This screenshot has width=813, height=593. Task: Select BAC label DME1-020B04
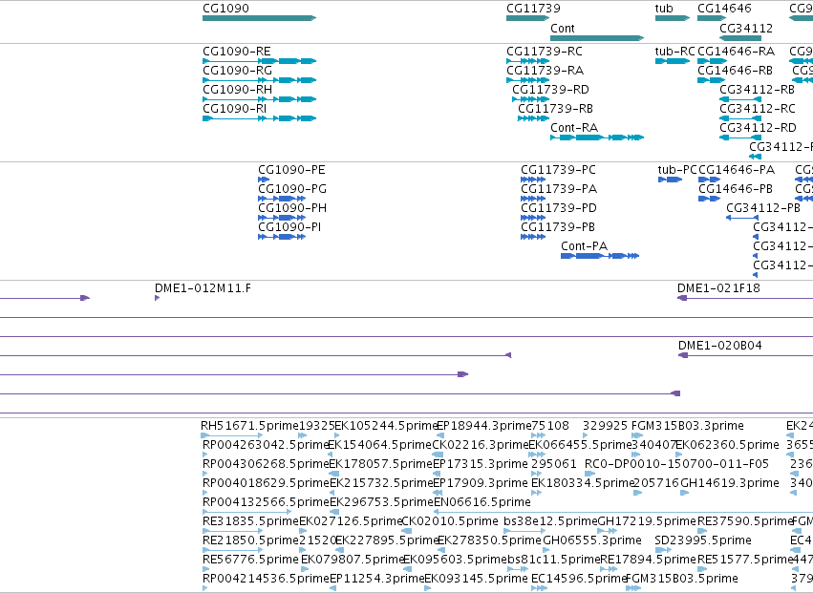click(720, 346)
